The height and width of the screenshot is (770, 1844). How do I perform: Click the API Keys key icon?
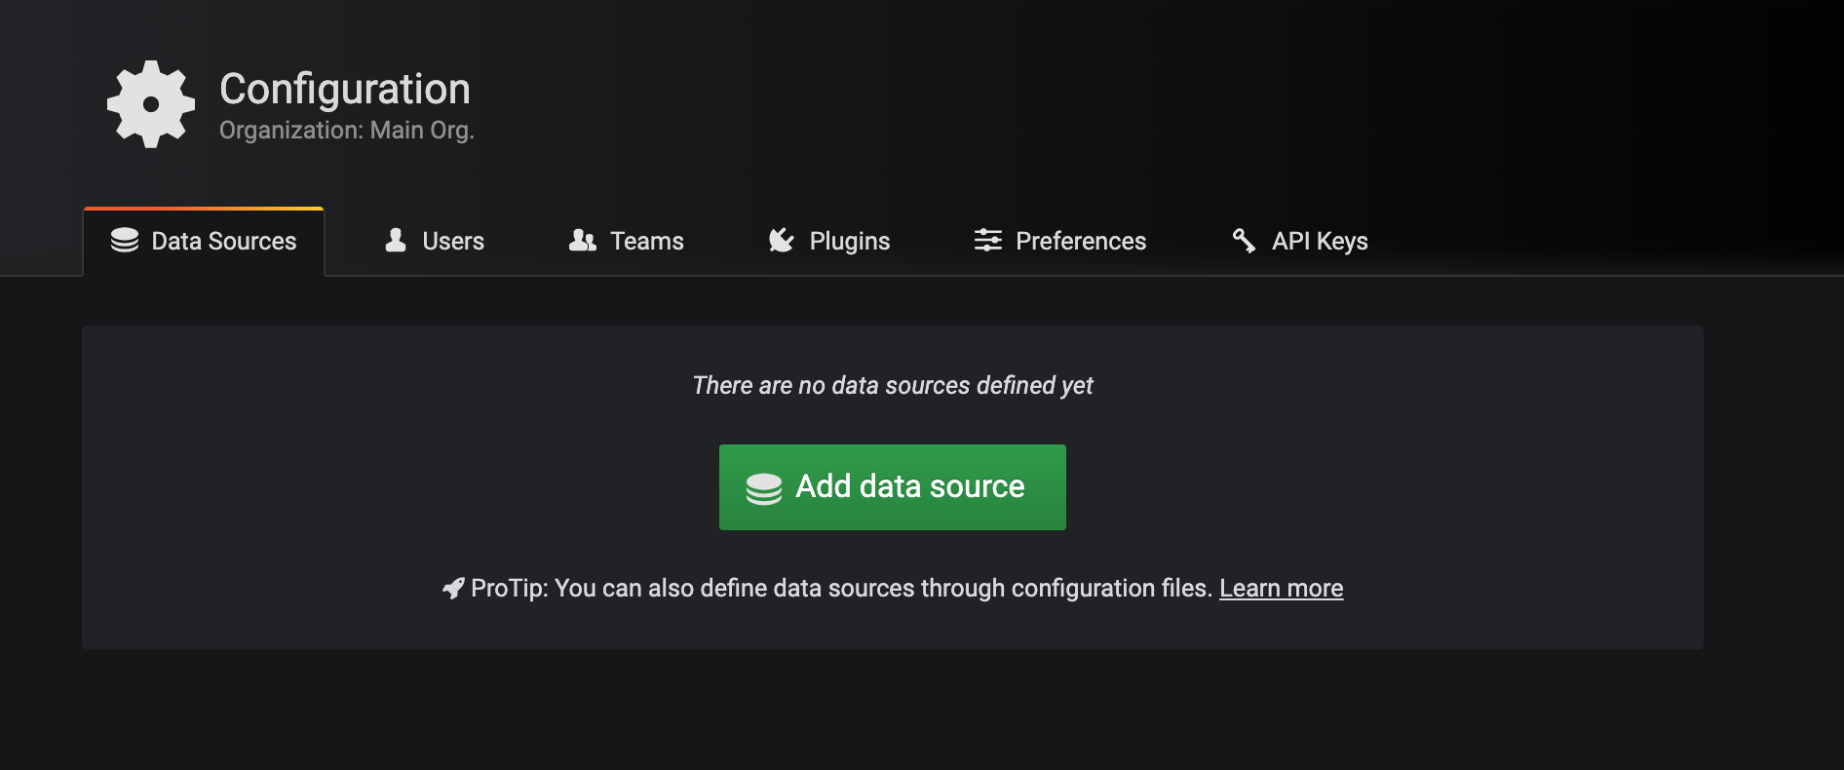1244,241
